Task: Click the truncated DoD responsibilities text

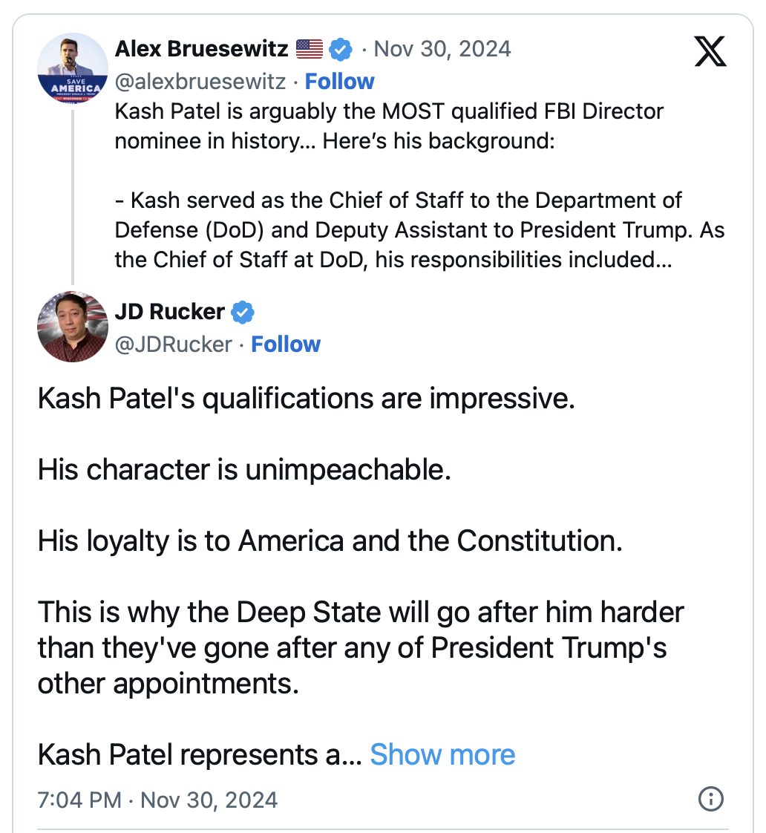Action: tap(393, 261)
